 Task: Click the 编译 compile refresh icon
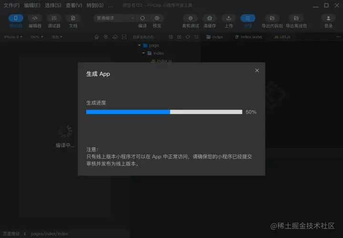pyautogui.click(x=142, y=18)
